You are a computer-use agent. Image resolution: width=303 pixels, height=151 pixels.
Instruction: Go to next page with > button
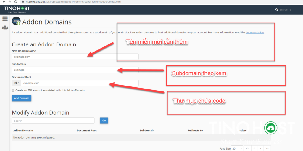[260, 148]
